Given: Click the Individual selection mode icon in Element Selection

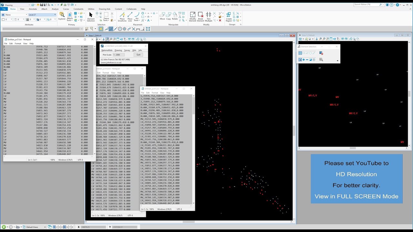Looking at the screenshot, I should pos(300,53).
